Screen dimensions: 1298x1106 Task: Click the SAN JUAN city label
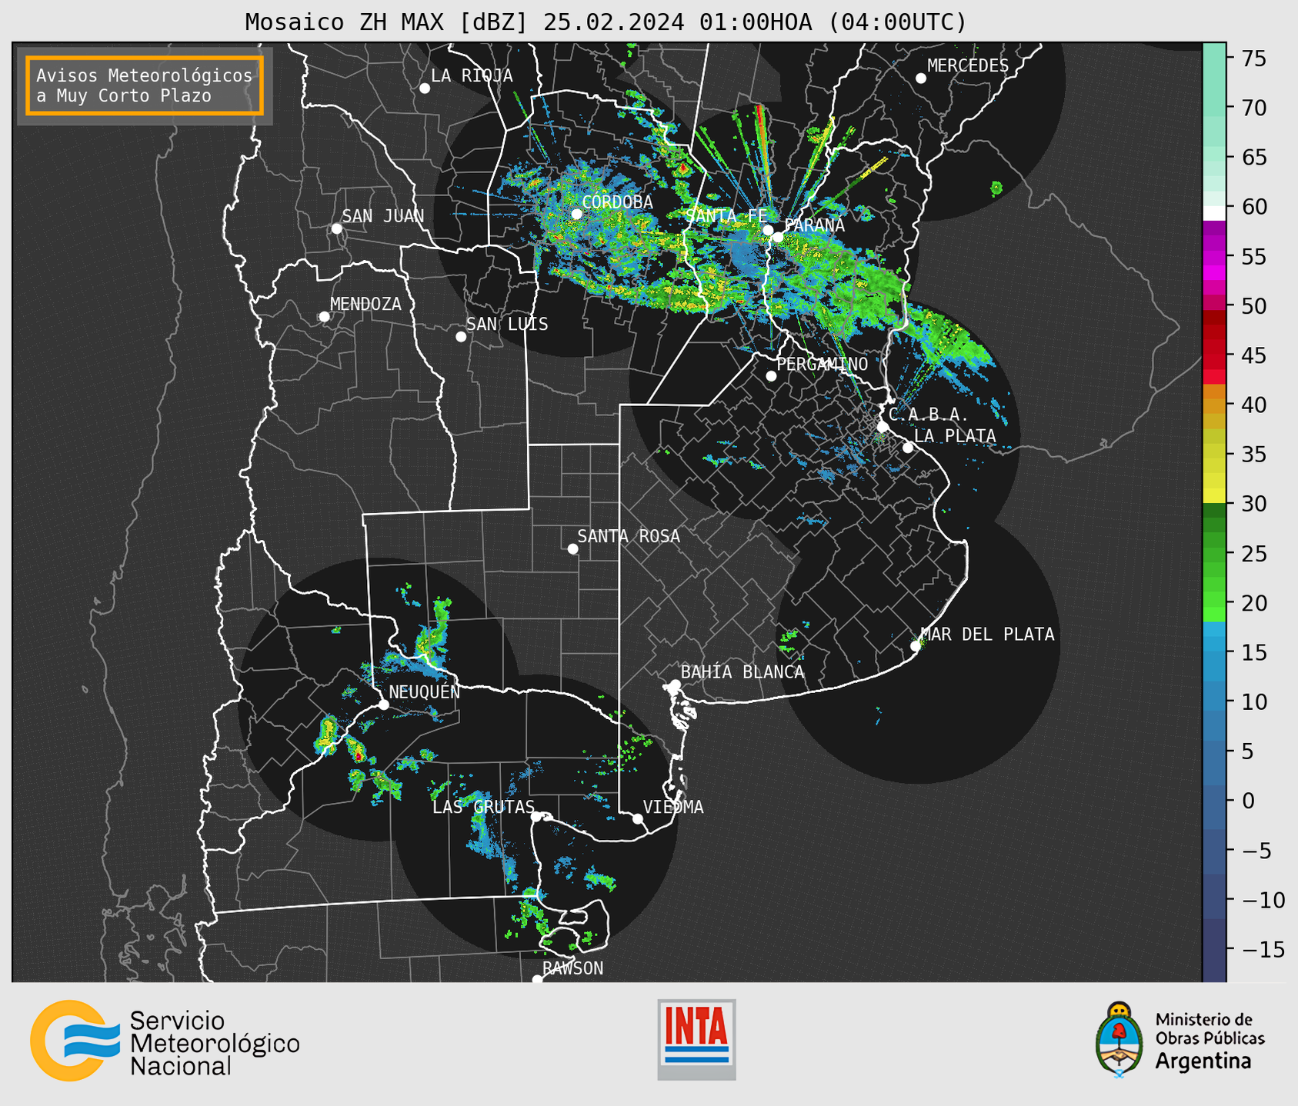[x=383, y=216]
